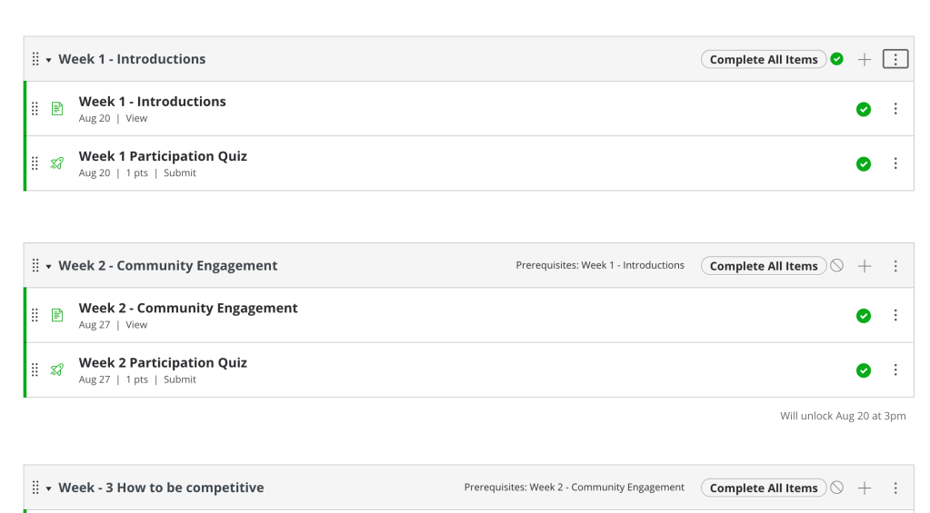Click Complete All Items in Week 2 header
Viewport: 930px width, 513px height.
(764, 266)
